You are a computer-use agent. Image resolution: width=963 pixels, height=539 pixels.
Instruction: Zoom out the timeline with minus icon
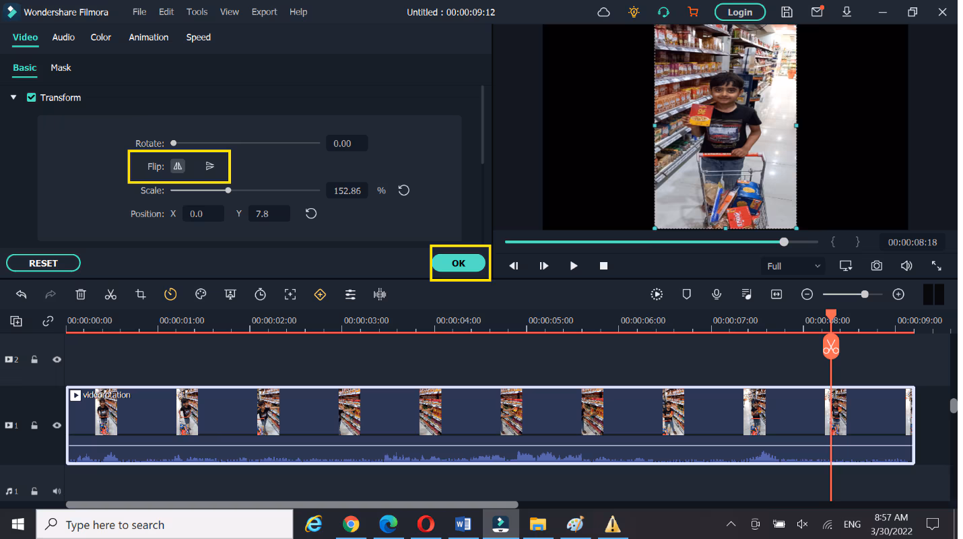click(807, 294)
